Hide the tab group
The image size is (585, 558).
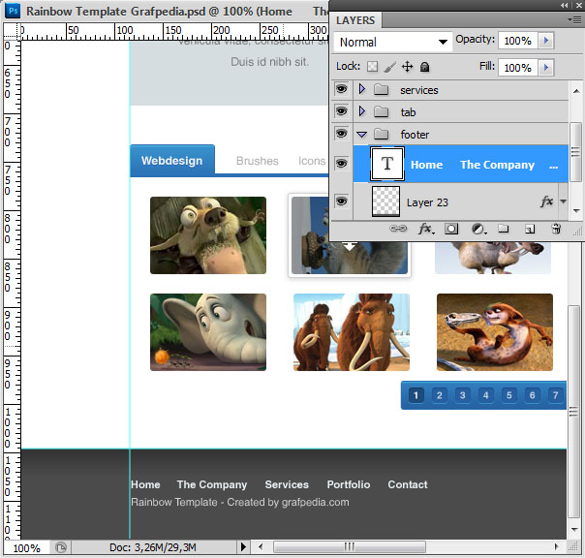point(341,111)
